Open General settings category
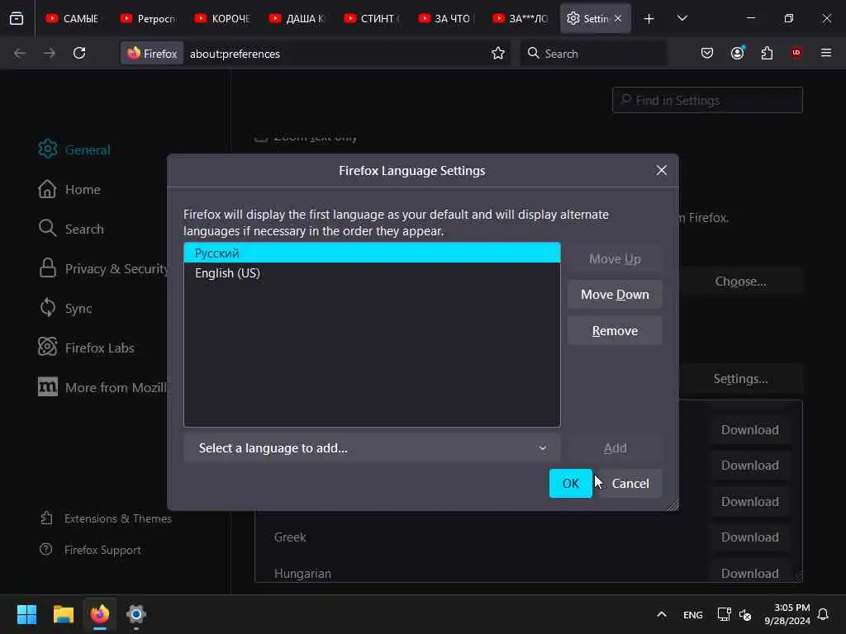 tap(74, 149)
